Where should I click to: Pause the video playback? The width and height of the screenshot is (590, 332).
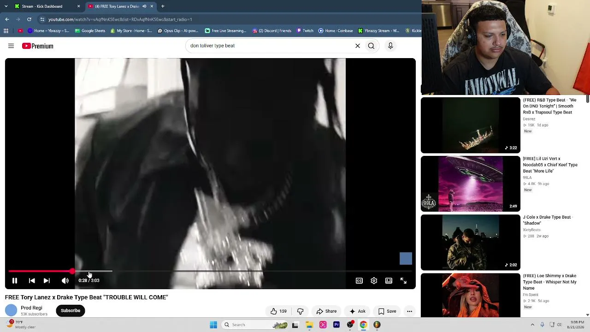[15, 280]
